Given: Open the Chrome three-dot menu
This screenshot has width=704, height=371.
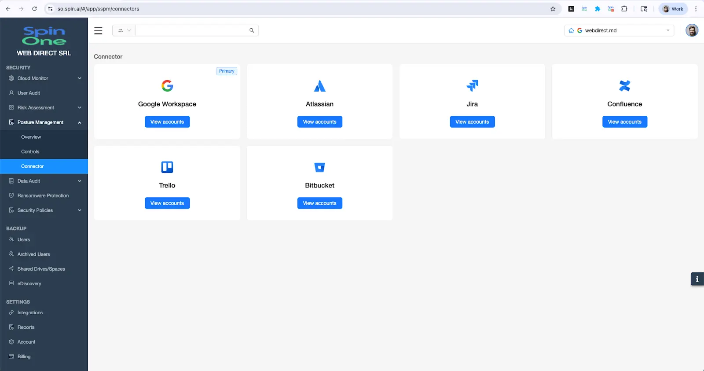Looking at the screenshot, I should point(696,9).
